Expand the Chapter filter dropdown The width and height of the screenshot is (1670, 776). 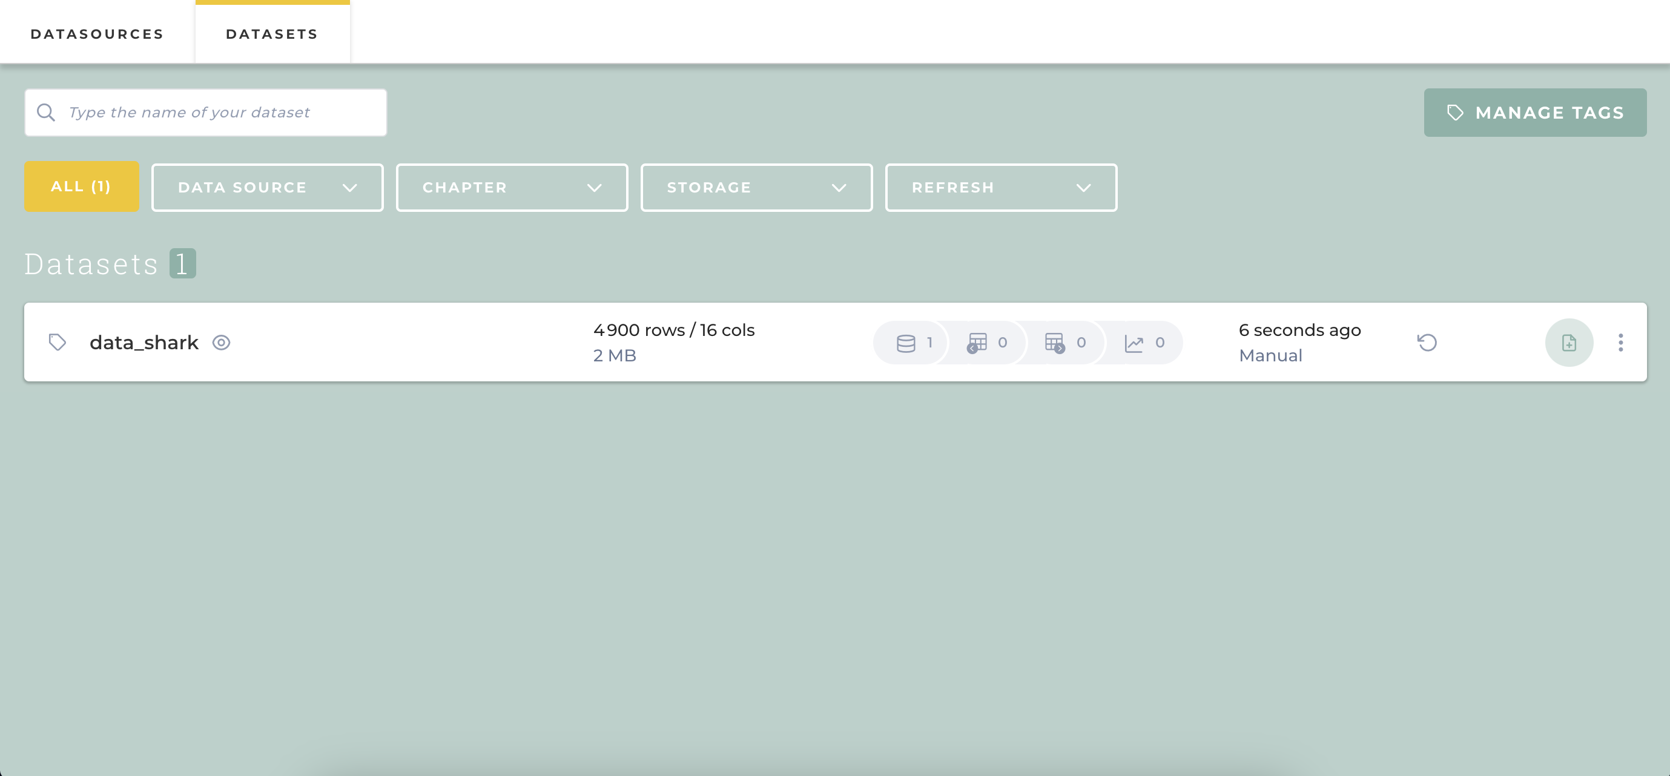coord(512,188)
